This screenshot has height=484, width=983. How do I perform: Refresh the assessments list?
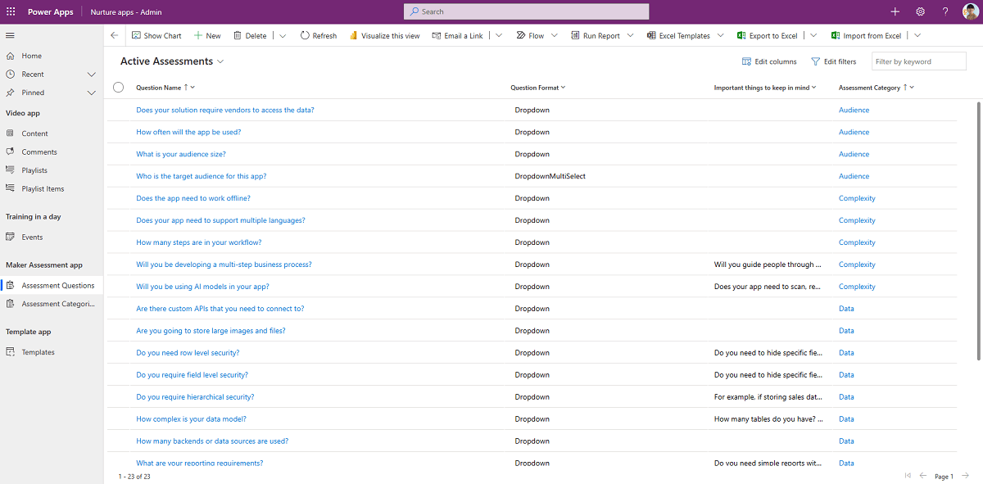click(318, 35)
